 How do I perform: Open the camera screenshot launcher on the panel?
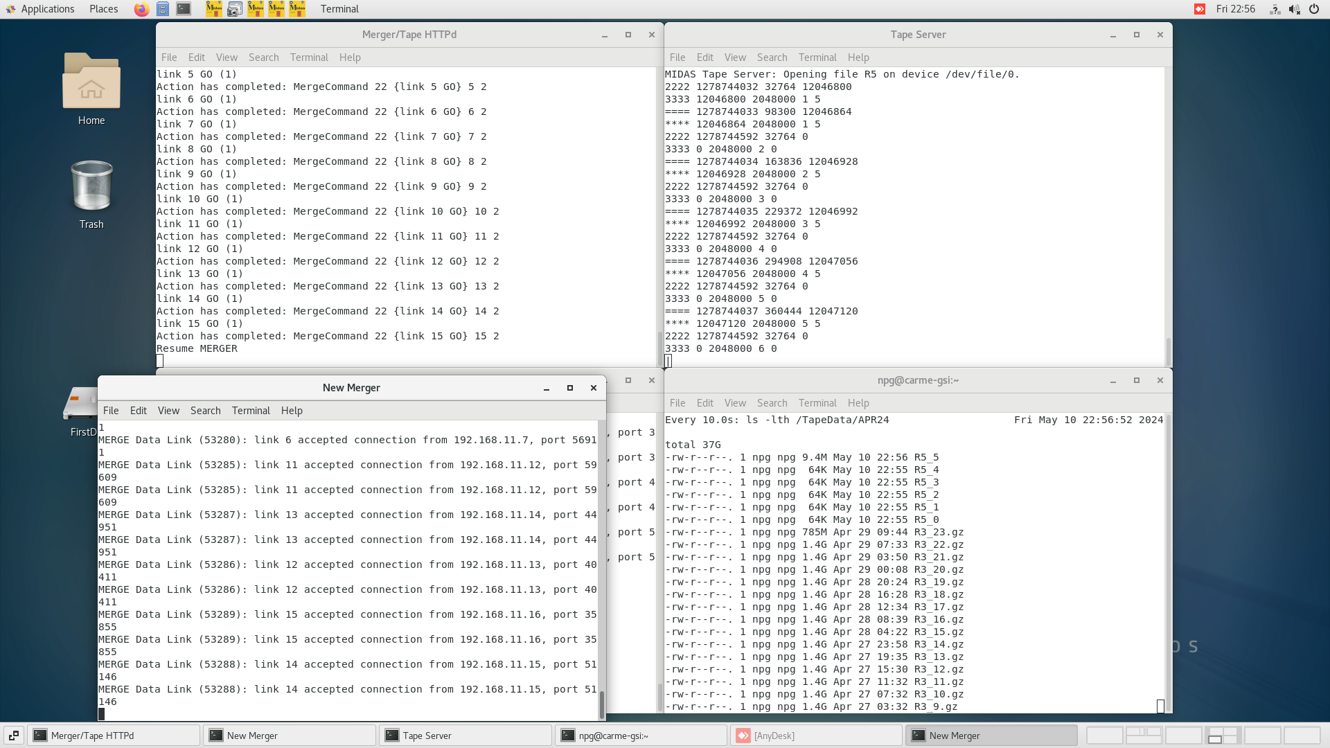click(x=235, y=9)
